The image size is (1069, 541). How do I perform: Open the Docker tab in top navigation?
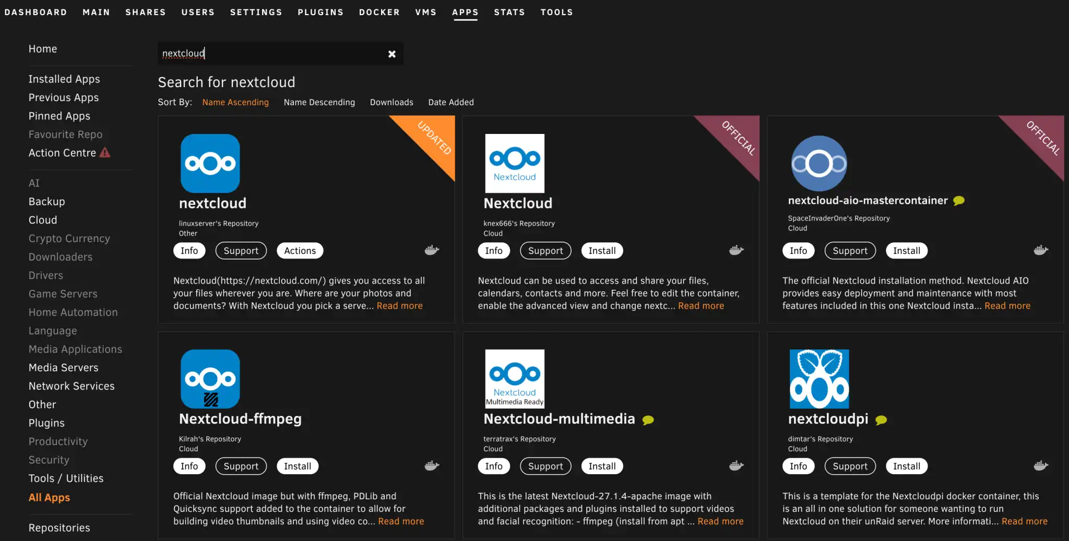tap(379, 12)
